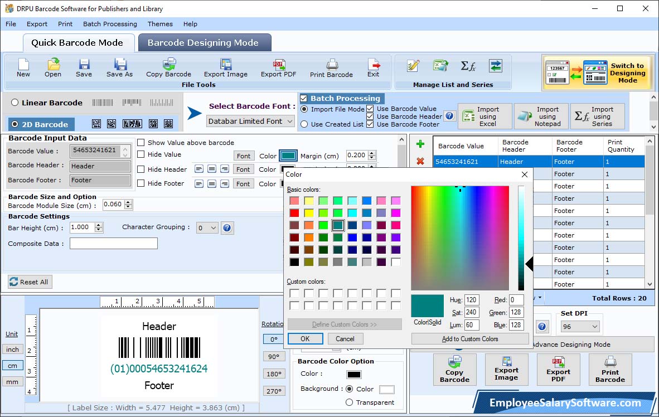The height and width of the screenshot is (417, 659).
Task: Click the Composite Data input field
Action: coord(114,244)
